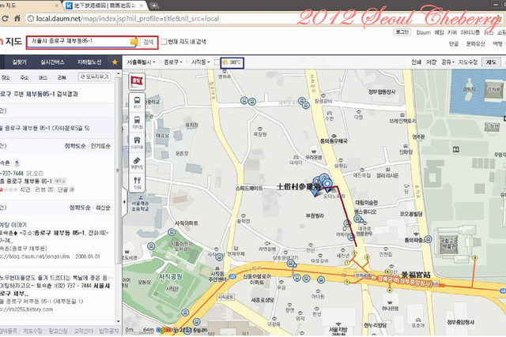
Task: Go to browser home icon
Action: [17, 19]
